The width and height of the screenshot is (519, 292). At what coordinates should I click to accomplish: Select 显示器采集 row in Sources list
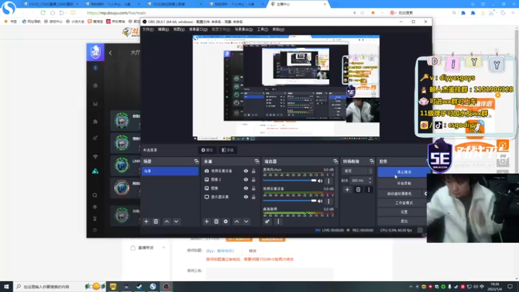click(230, 197)
